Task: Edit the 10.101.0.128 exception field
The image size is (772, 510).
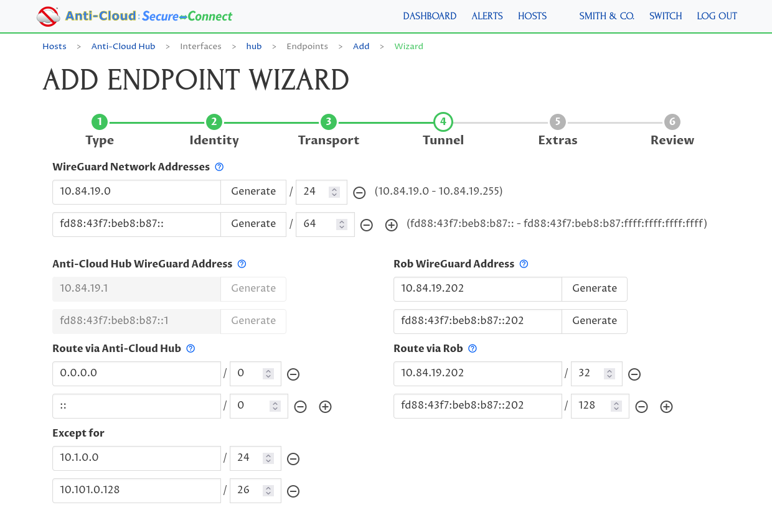Action: coord(137,490)
